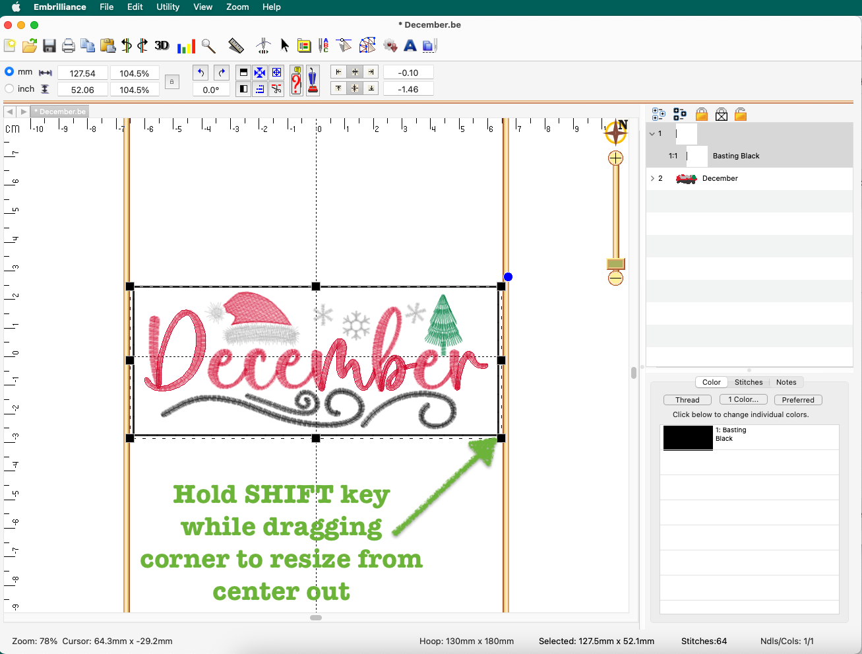Image resolution: width=862 pixels, height=654 pixels.
Task: Toggle the aspect ratio lock button
Action: click(x=171, y=82)
